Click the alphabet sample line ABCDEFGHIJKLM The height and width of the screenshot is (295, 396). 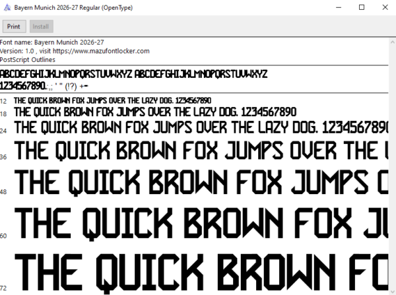tap(133, 75)
